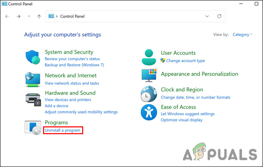Image resolution: width=263 pixels, height=167 pixels.
Task: Click the Hardware and Sound printer icon
Action: 33,99
